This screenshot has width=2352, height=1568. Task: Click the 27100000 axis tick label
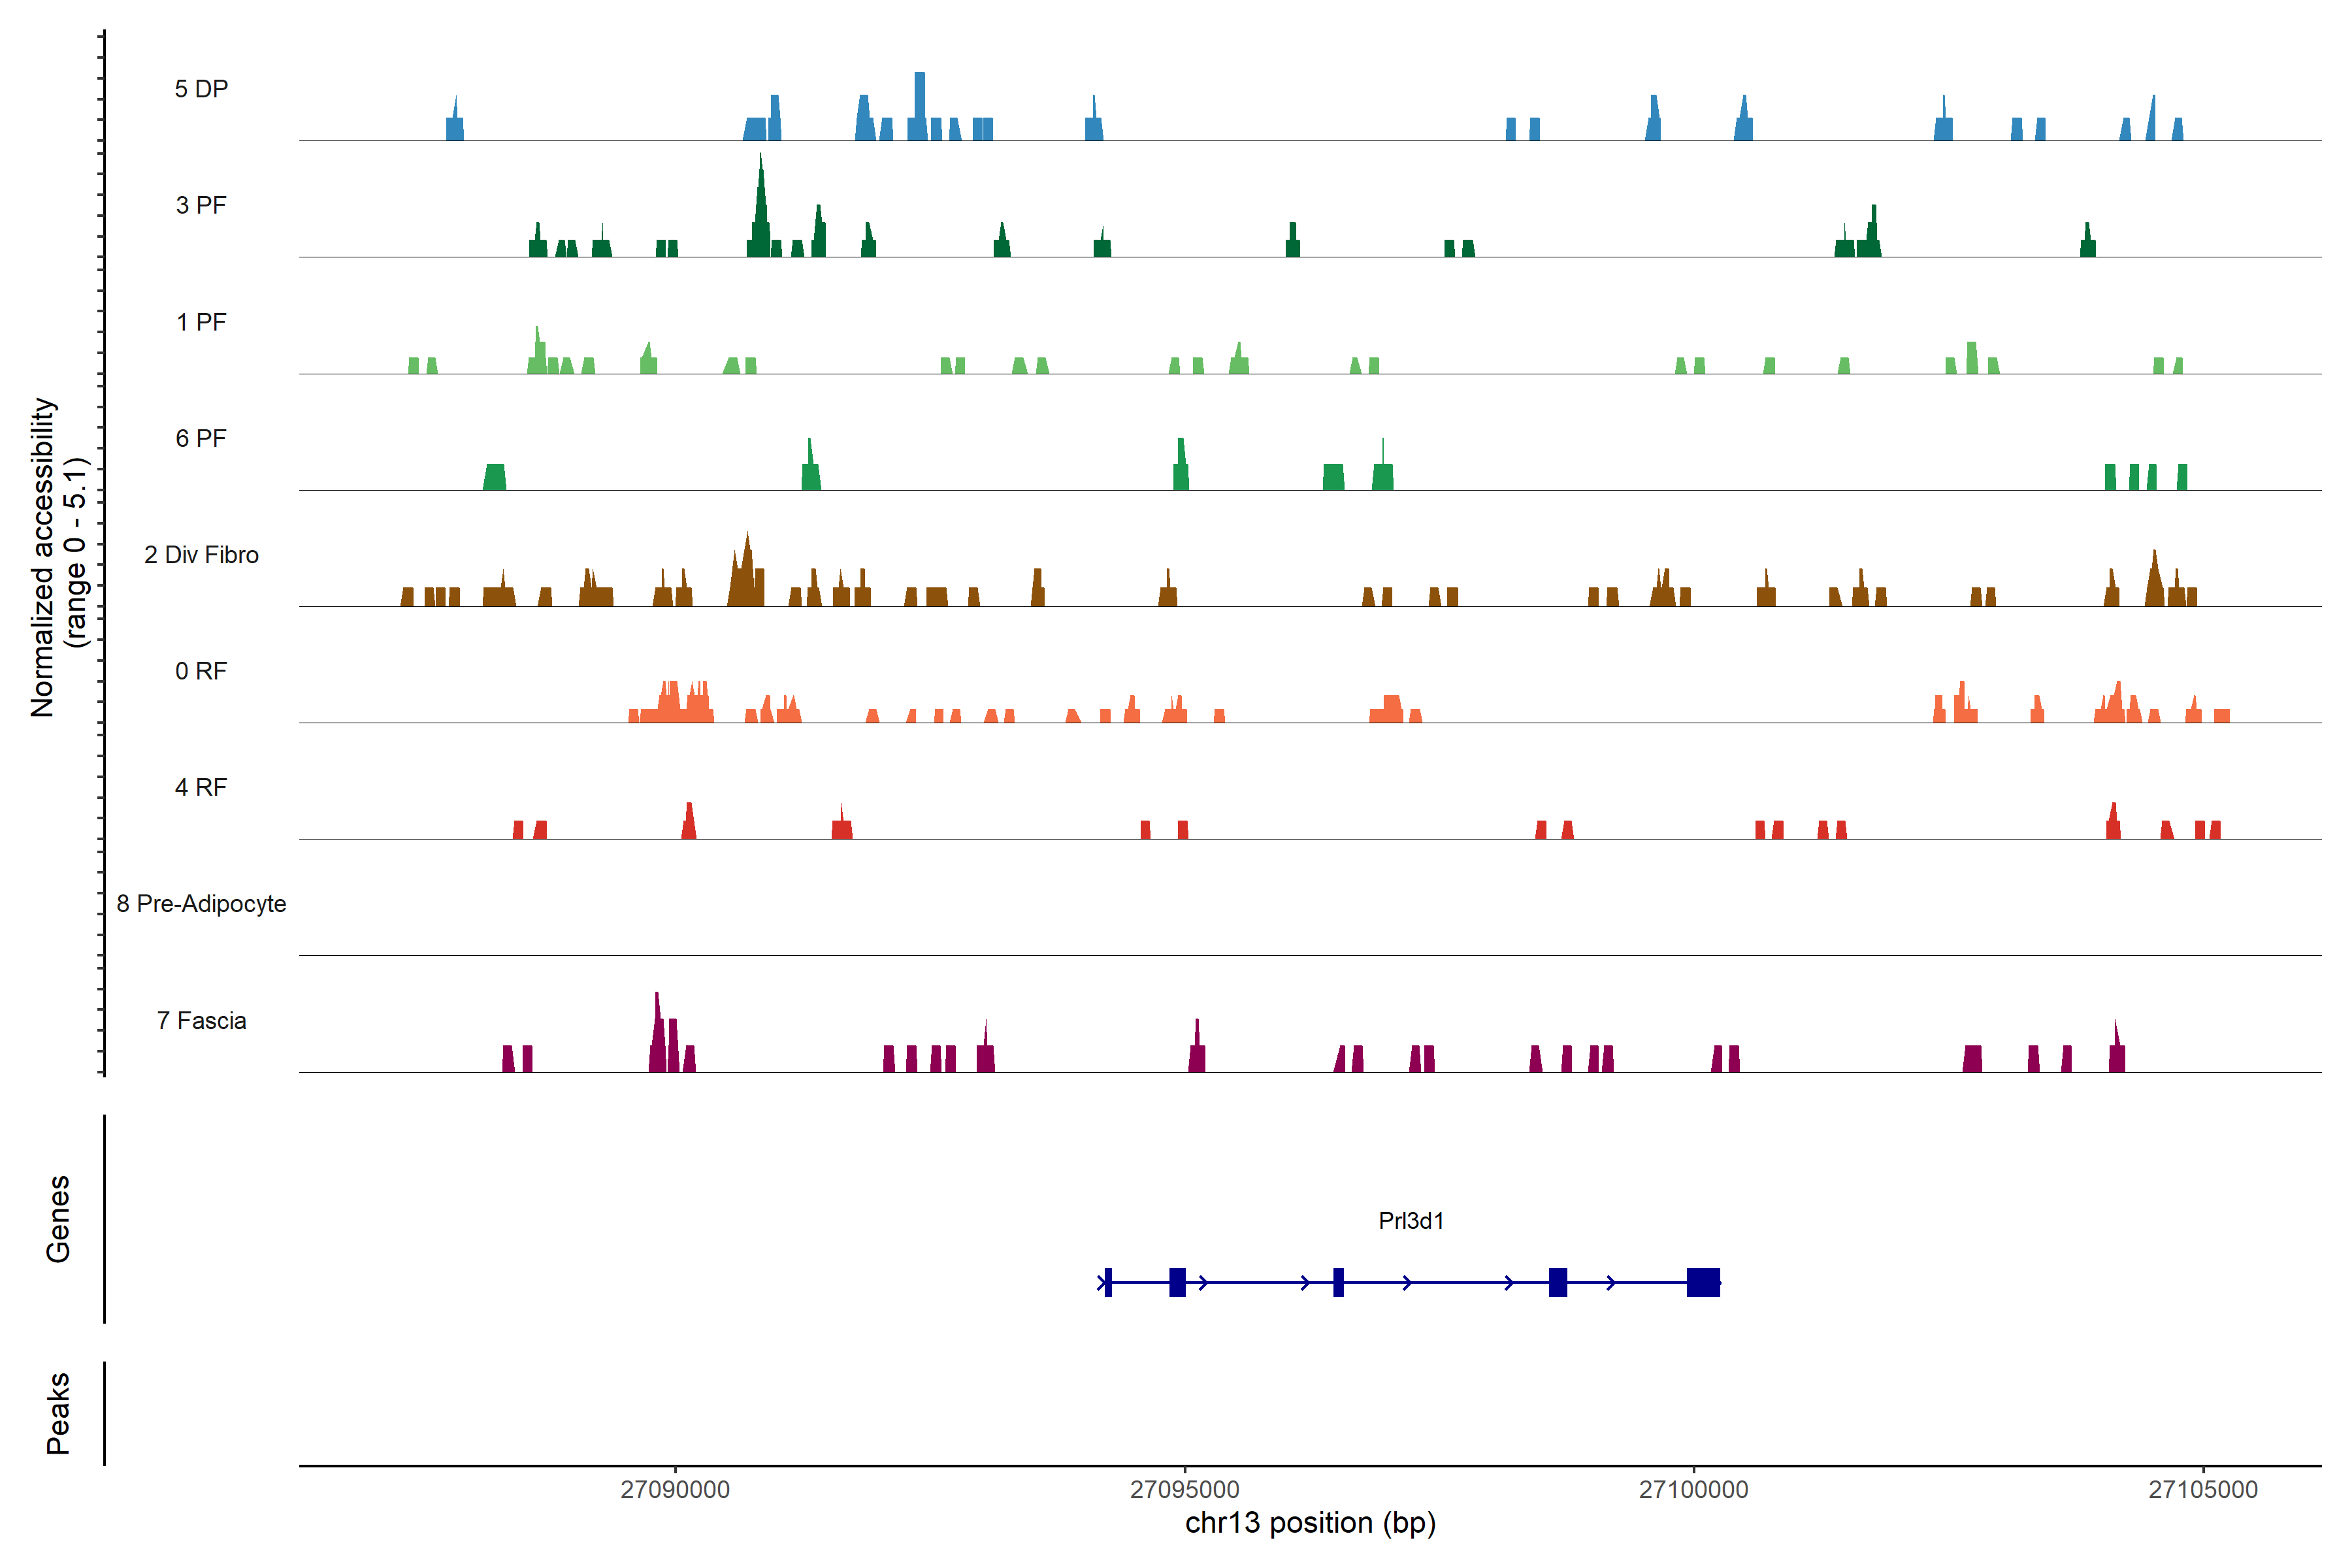click(1693, 1489)
